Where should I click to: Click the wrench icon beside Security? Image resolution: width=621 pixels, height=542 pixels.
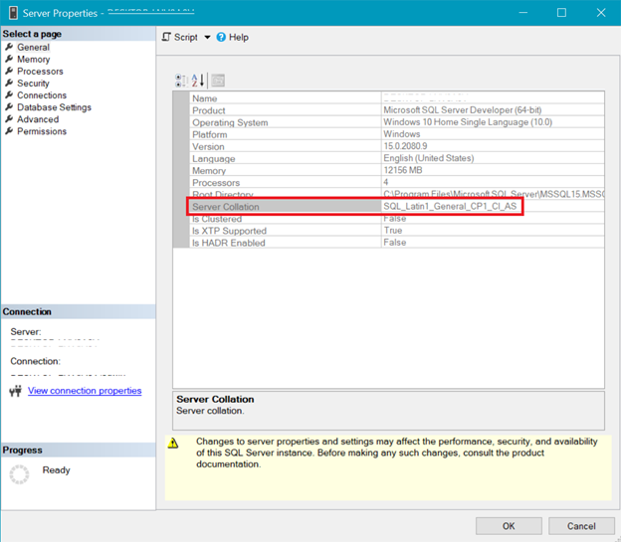(9, 84)
